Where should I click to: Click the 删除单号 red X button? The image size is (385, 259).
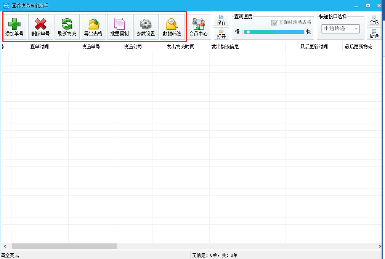click(x=40, y=27)
